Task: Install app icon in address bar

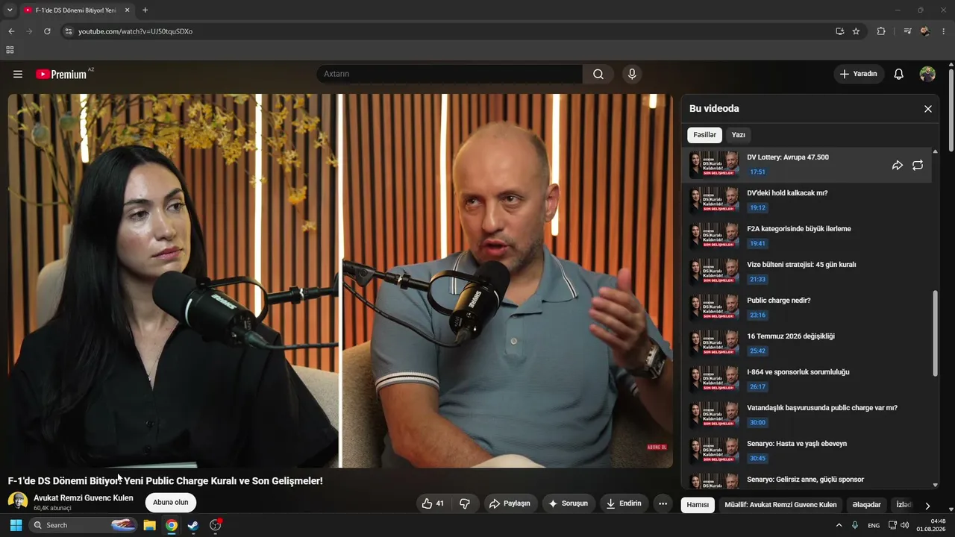Action: (x=840, y=31)
